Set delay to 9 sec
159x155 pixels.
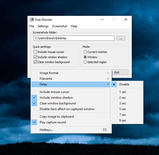[127, 120]
